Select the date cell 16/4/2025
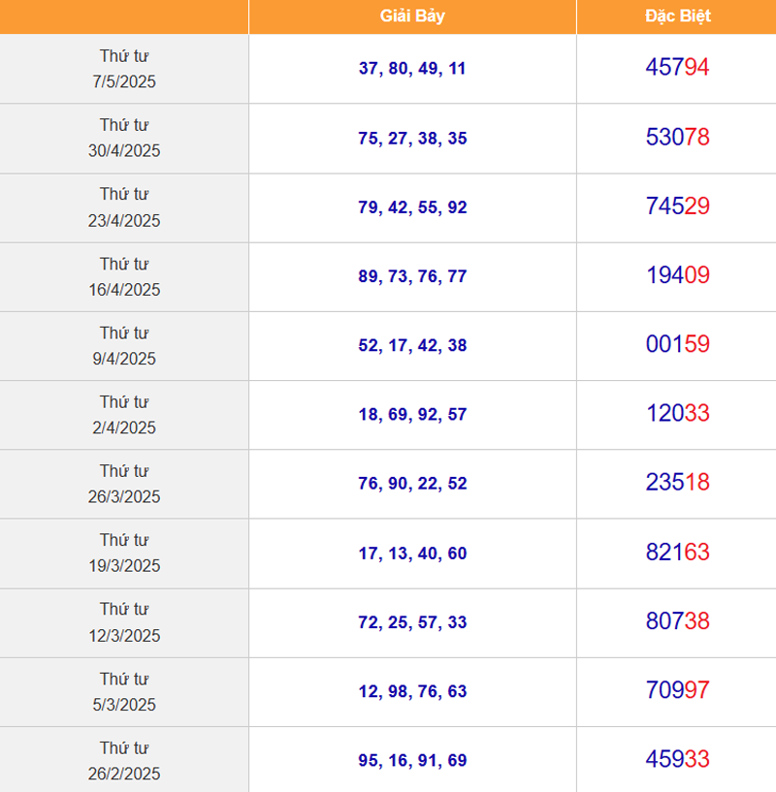Viewport: 776px width, 792px height. tap(124, 277)
